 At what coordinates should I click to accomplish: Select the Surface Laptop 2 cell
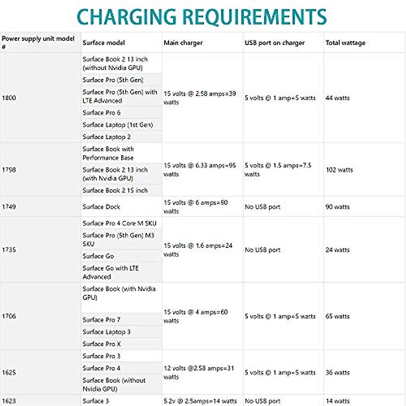coord(107,137)
